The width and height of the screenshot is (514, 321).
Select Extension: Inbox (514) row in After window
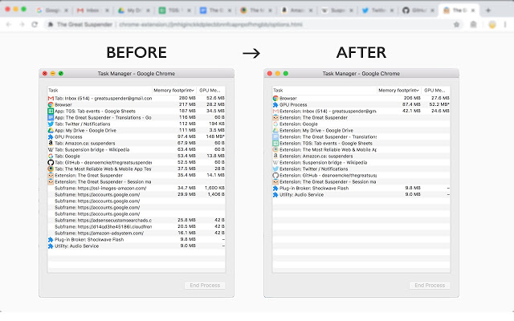coord(361,111)
